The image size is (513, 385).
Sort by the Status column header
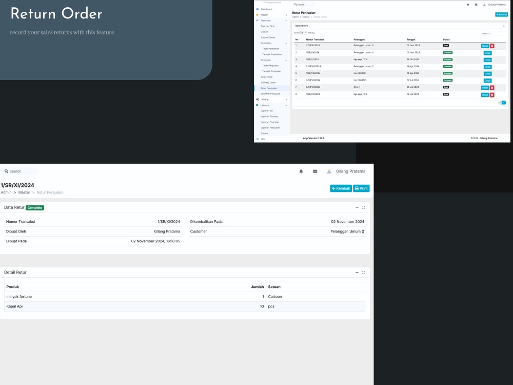446,40
